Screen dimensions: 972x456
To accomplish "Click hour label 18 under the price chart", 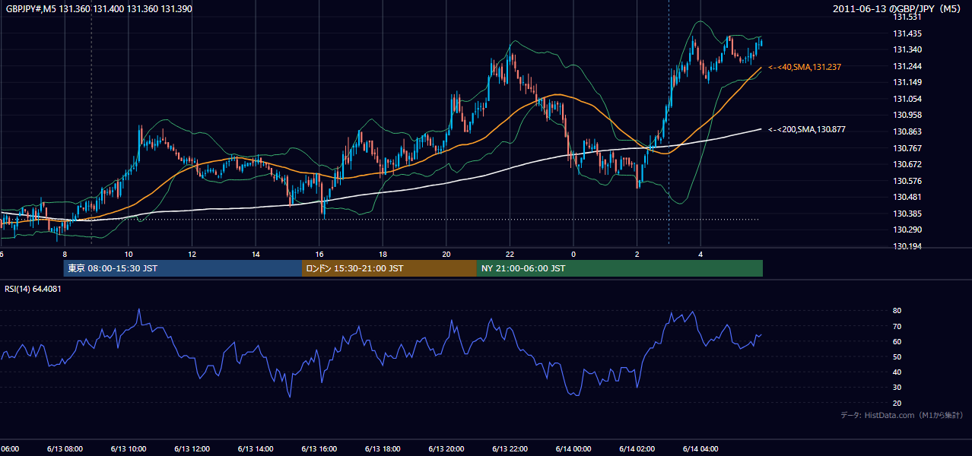I will click(x=383, y=254).
